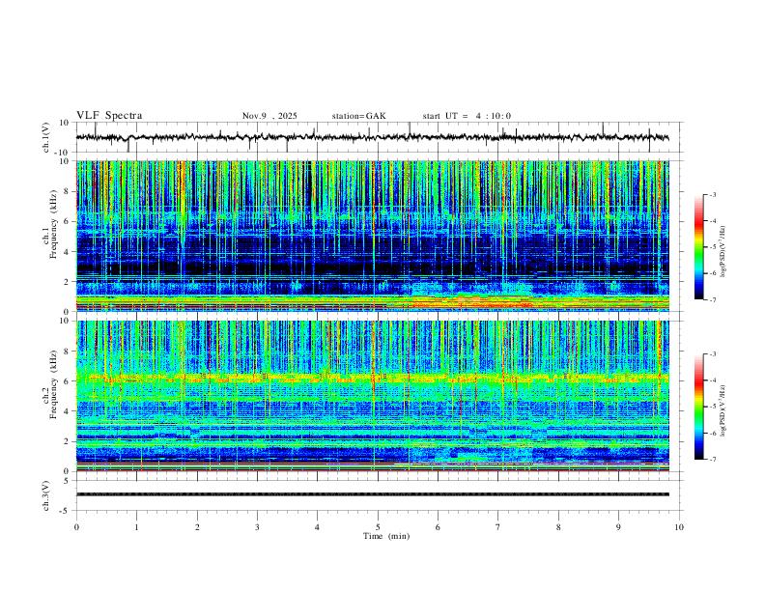Click the 'VLF Spectra' title text
This screenshot has width=765, height=591.
(x=109, y=116)
